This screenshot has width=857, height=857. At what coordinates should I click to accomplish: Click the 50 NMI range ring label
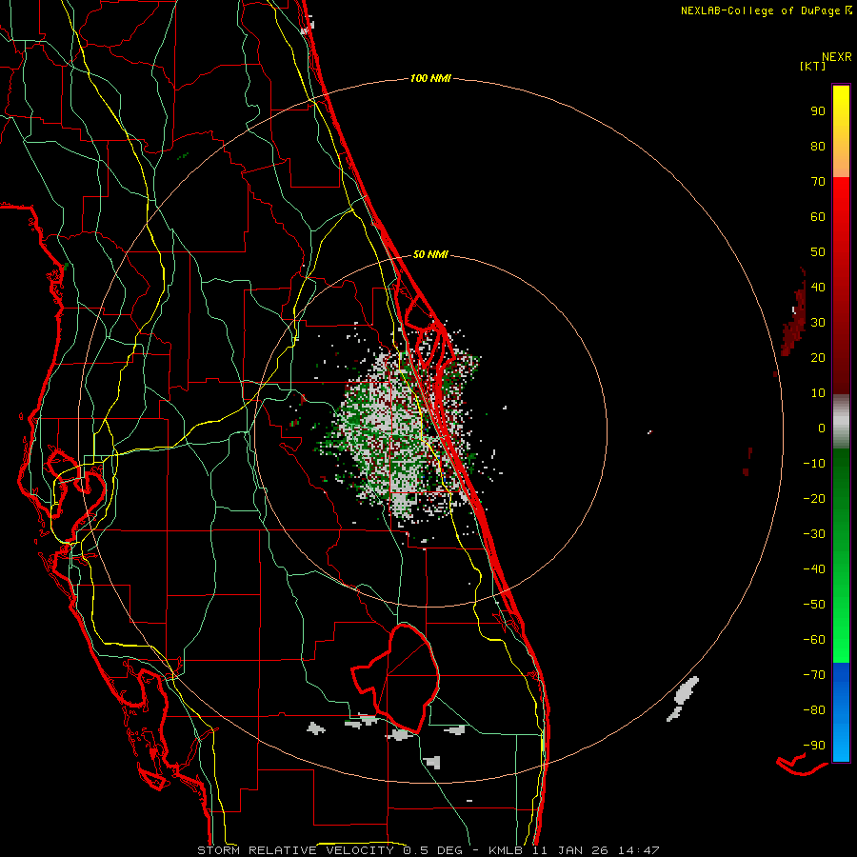point(430,254)
